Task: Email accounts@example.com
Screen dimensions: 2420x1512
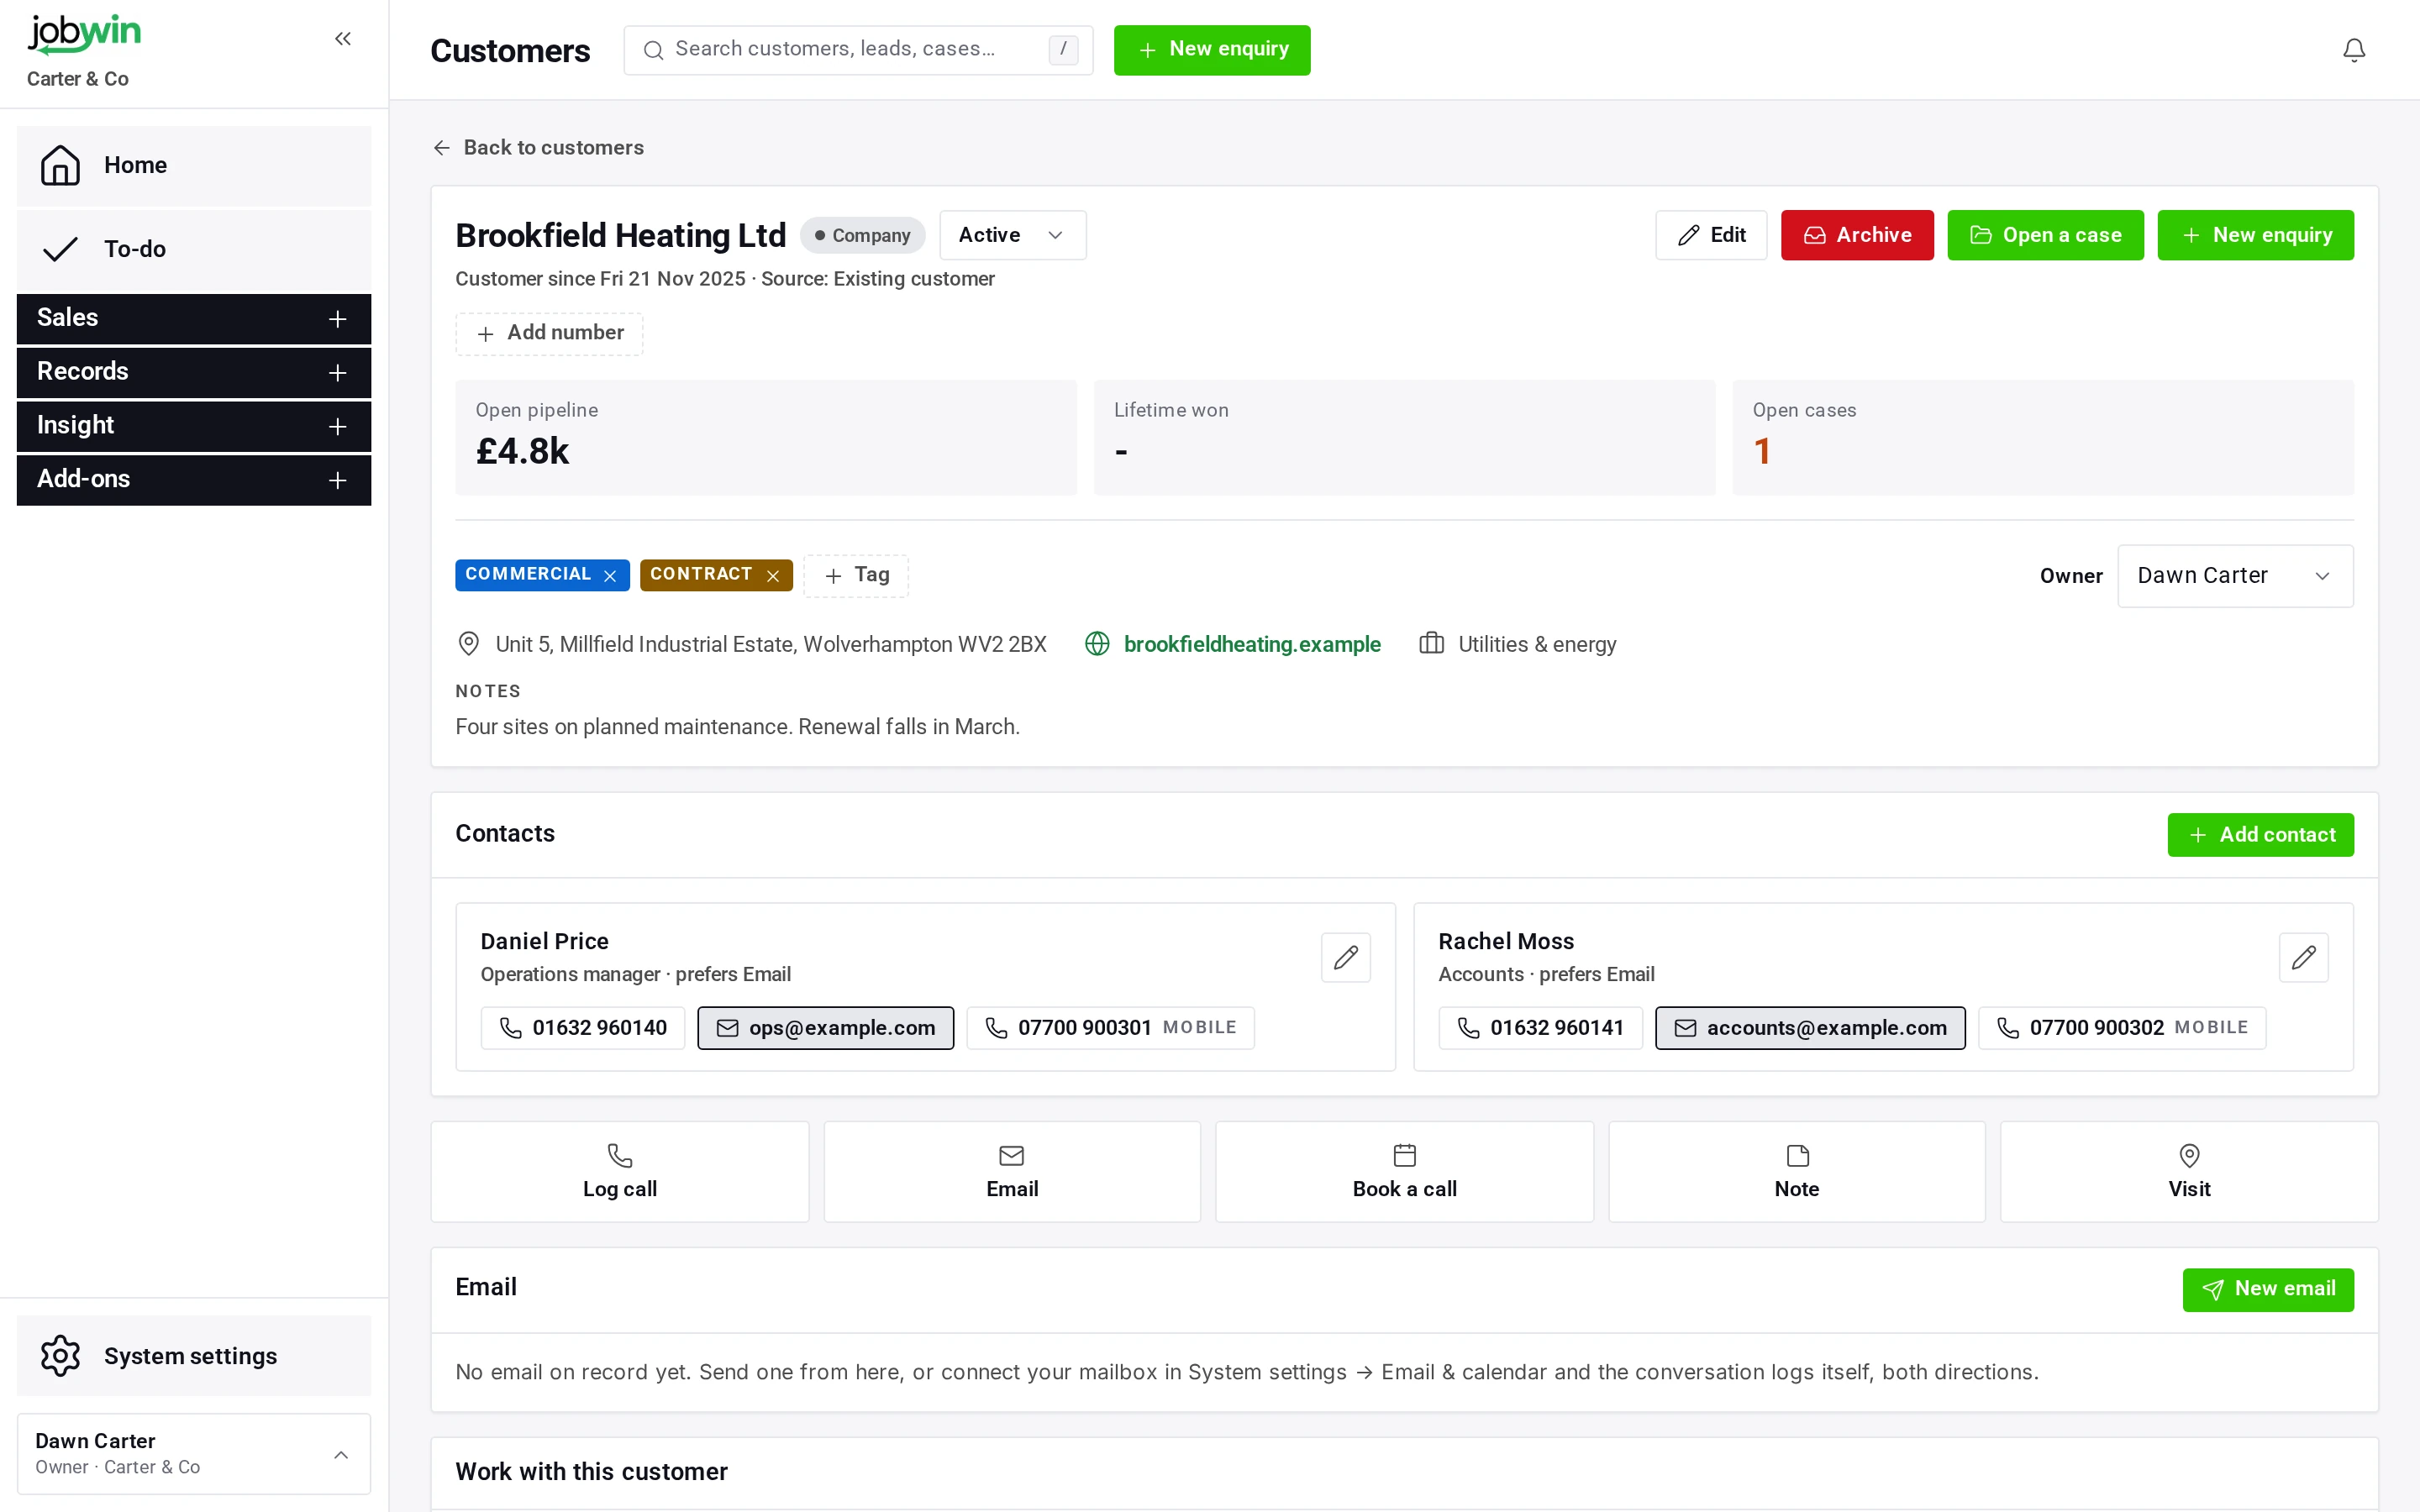Action: (1810, 1028)
